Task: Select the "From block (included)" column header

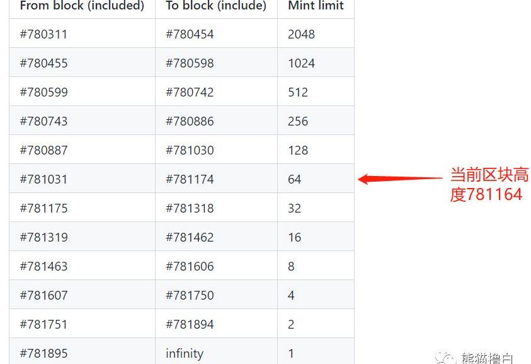Action: pyautogui.click(x=82, y=6)
